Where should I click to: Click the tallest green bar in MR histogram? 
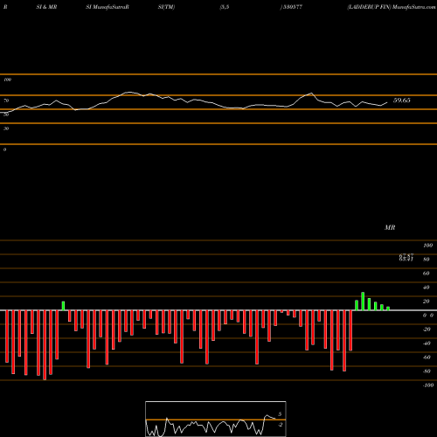363,302
